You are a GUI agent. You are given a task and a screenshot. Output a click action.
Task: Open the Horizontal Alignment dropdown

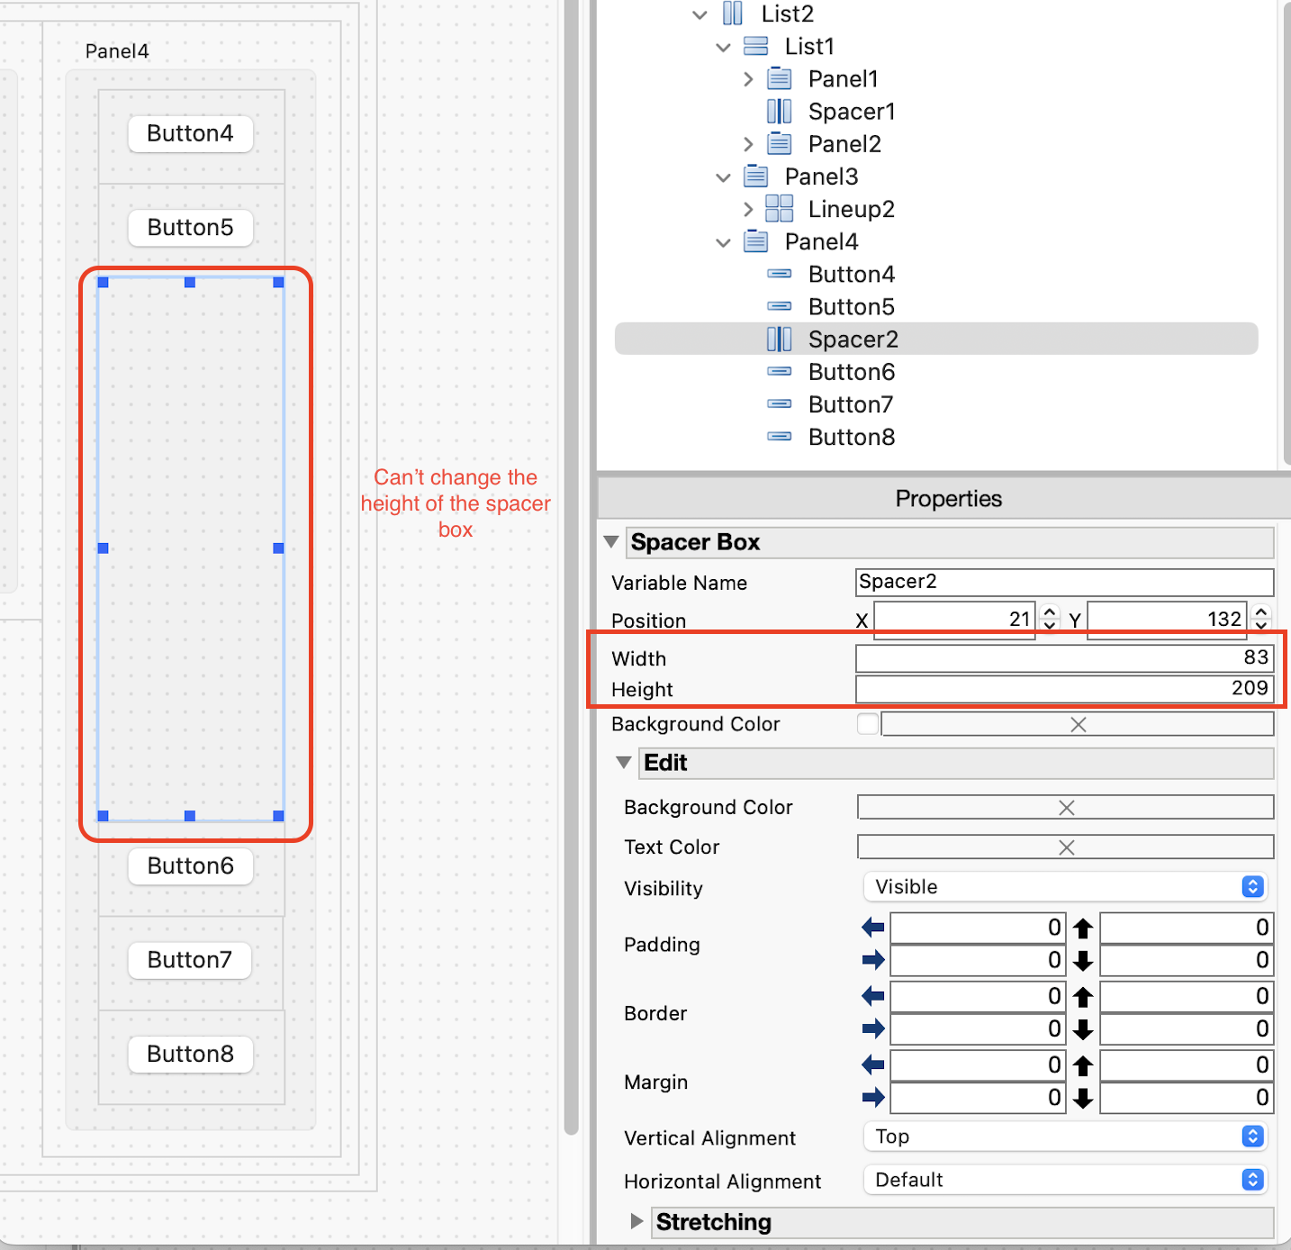point(1250,1180)
